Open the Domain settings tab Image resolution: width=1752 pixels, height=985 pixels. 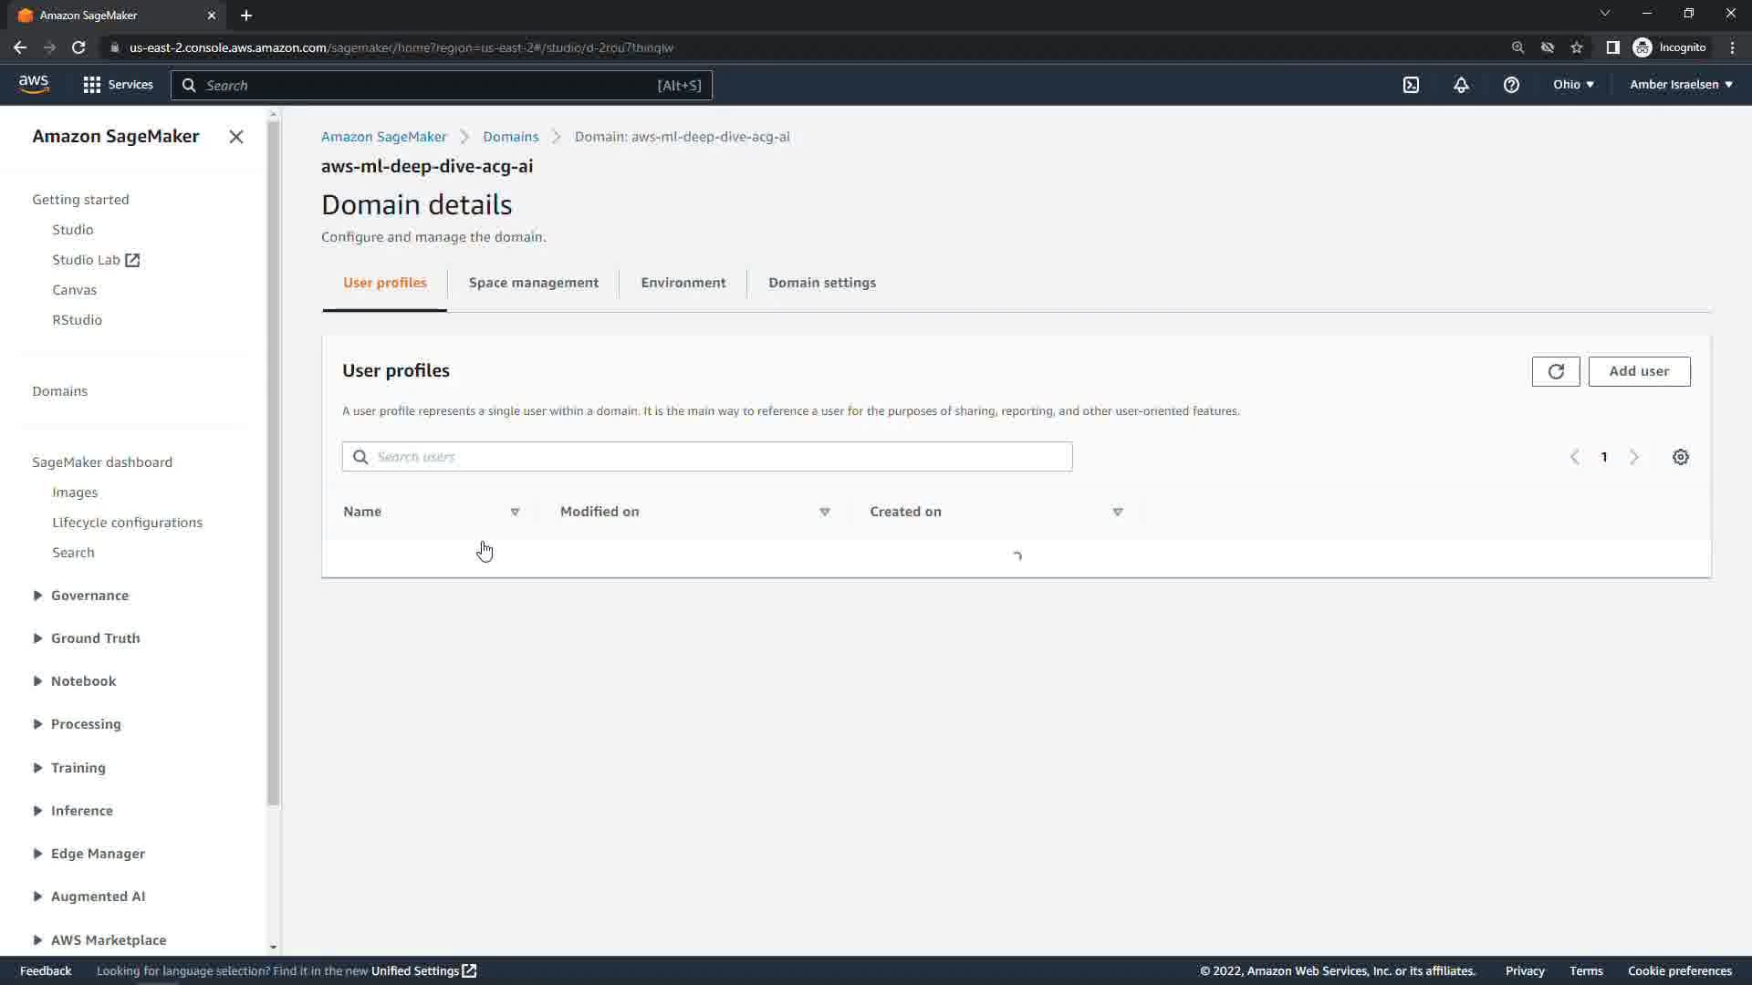(x=821, y=283)
